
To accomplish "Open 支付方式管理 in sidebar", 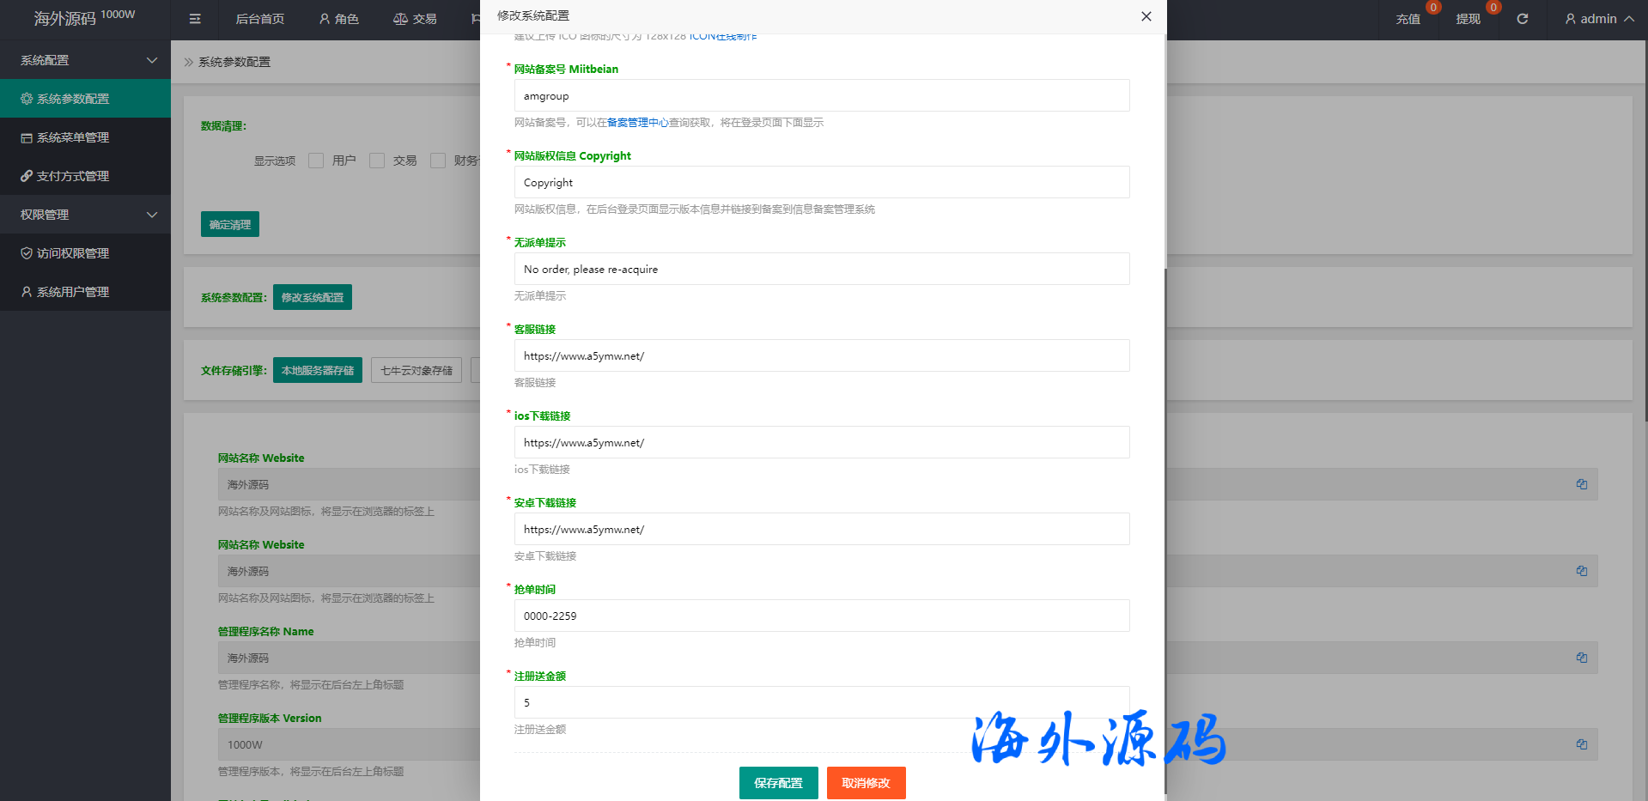I will pyautogui.click(x=72, y=176).
